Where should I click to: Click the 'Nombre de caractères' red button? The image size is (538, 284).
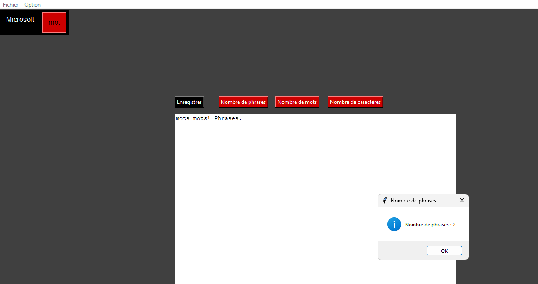[355, 102]
